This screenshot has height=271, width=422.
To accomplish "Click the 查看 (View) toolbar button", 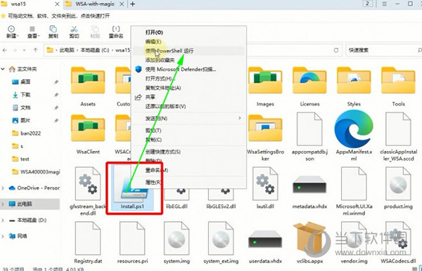I will coord(33,32).
